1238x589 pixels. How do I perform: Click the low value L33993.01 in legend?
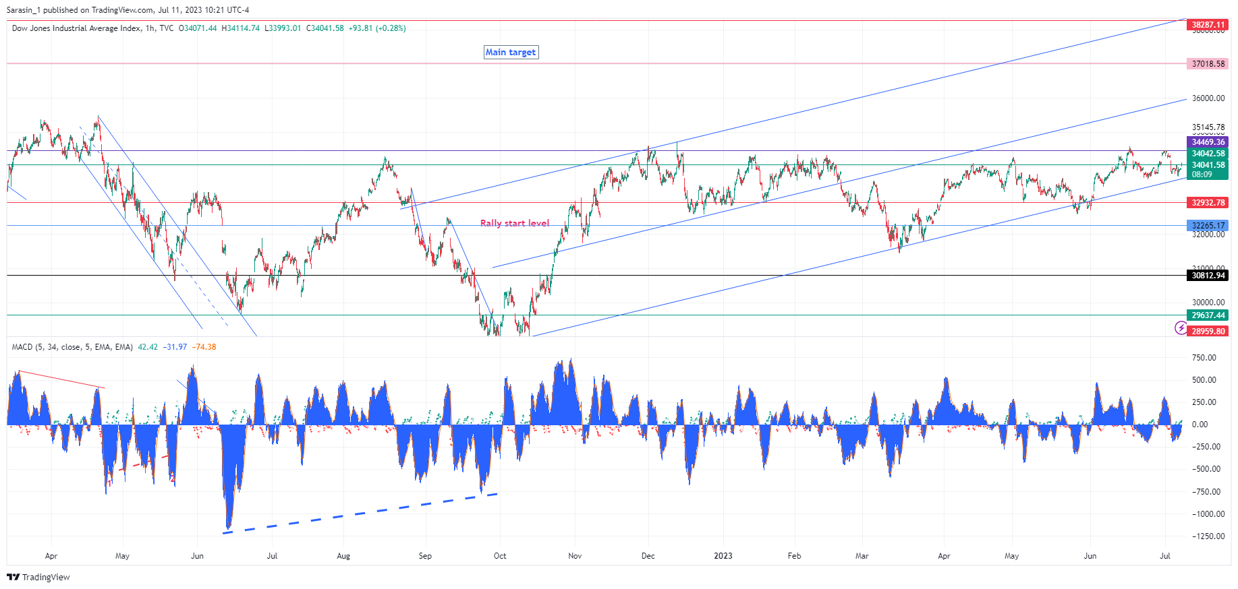[x=283, y=28]
